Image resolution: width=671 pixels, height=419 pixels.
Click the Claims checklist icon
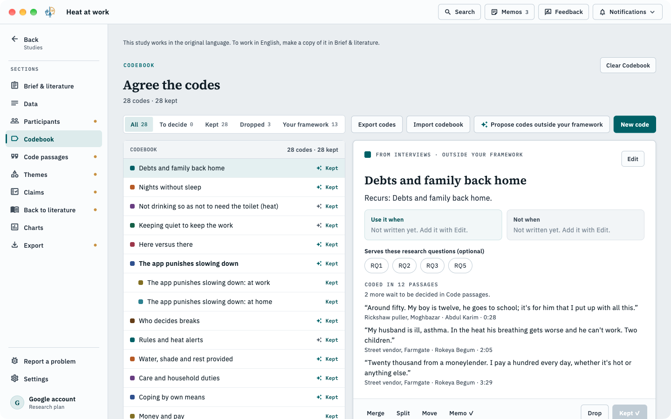click(x=15, y=192)
